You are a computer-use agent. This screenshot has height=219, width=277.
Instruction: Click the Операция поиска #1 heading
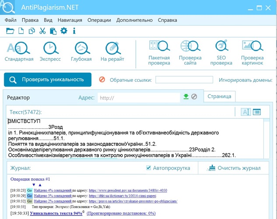pos(30,179)
